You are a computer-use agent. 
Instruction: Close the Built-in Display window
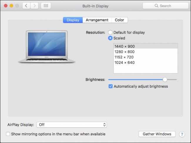pyautogui.click(x=6, y=6)
